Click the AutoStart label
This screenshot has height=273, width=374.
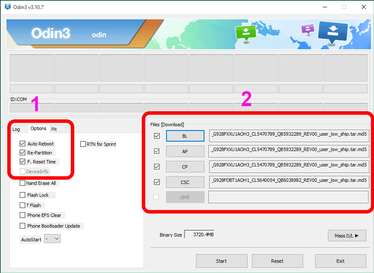31,240
